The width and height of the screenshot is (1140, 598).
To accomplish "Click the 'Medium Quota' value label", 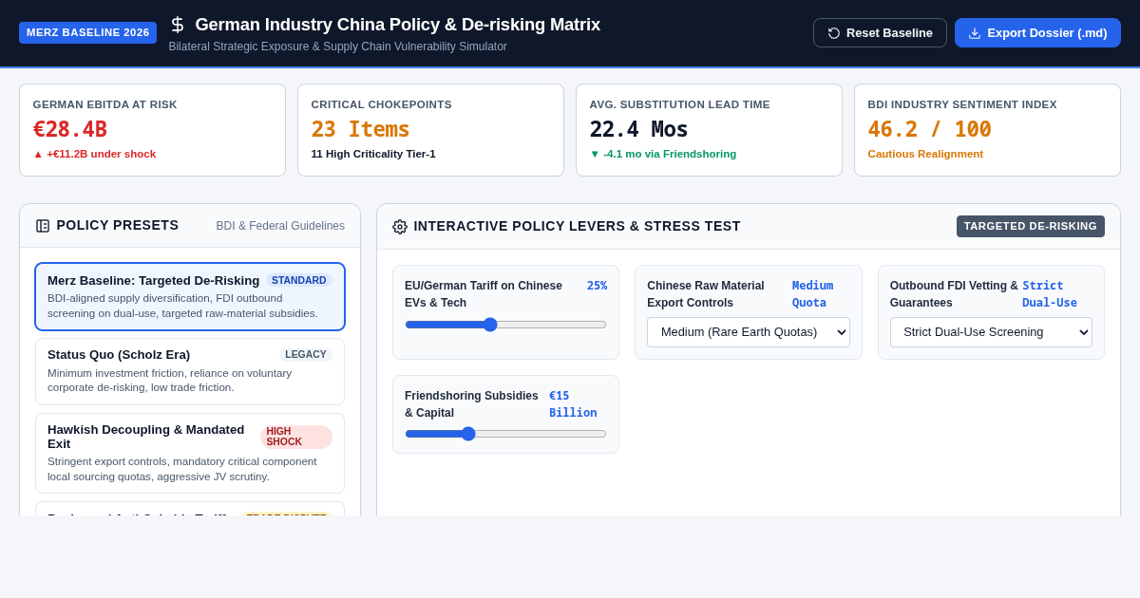I will 812,294.
